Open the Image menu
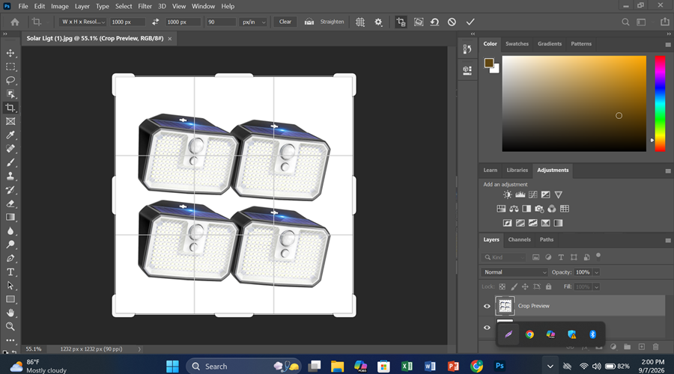 click(60, 7)
